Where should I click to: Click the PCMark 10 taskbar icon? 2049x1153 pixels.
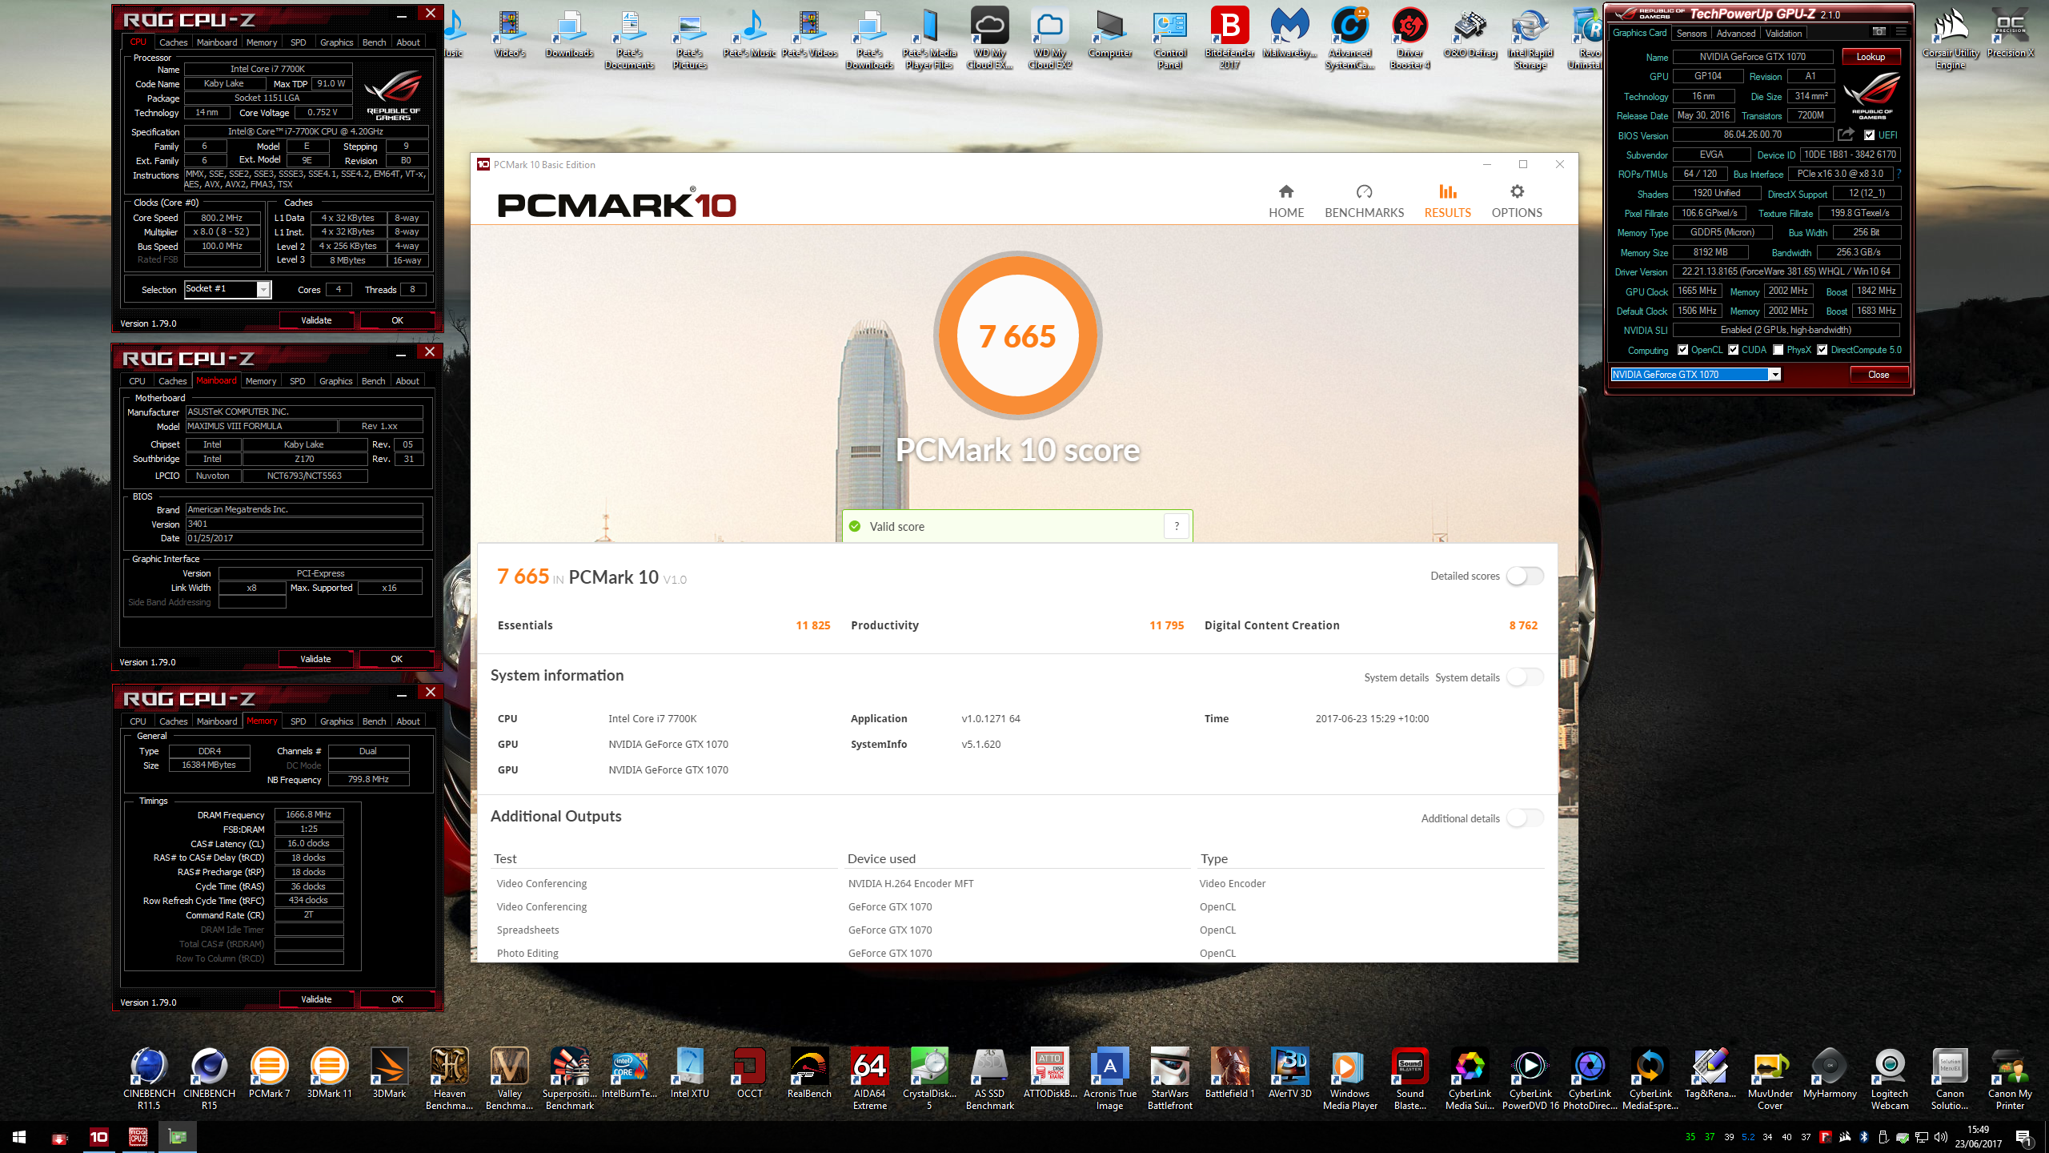point(98,1137)
